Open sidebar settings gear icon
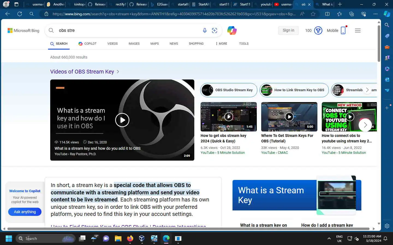This screenshot has width=393, height=245. [x=387, y=226]
